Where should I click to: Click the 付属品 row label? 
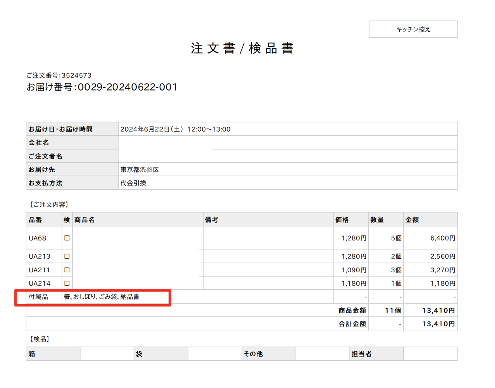[x=38, y=297]
